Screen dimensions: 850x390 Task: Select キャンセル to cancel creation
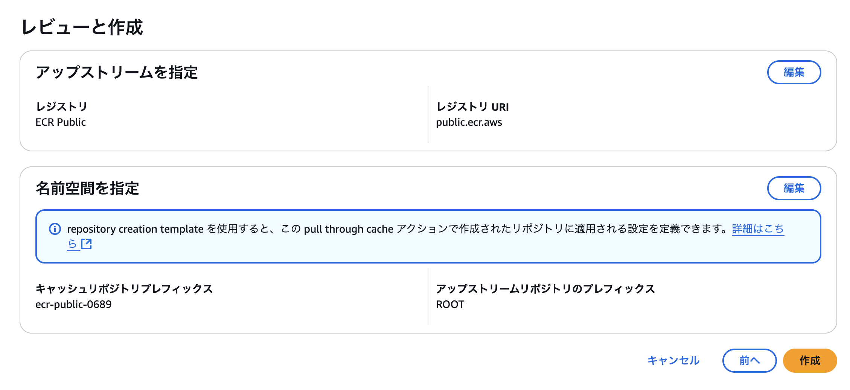point(673,361)
